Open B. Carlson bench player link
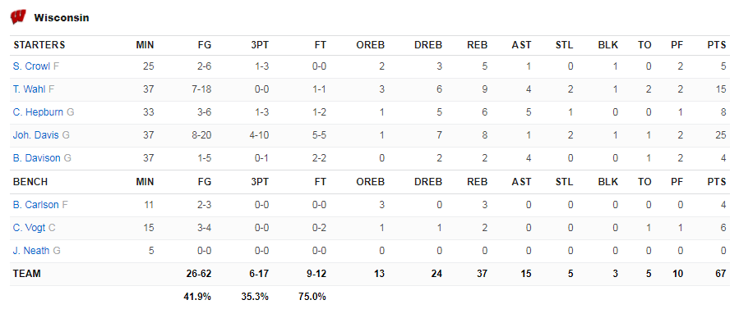The image size is (739, 309). (x=36, y=205)
